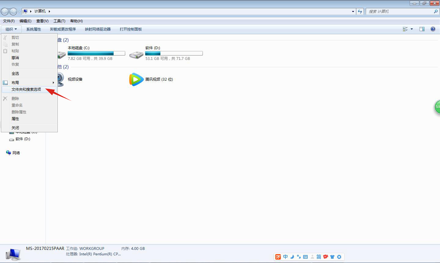Click breadcrumb arrow after 计算机
The image size is (440, 263).
pyautogui.click(x=49, y=11)
